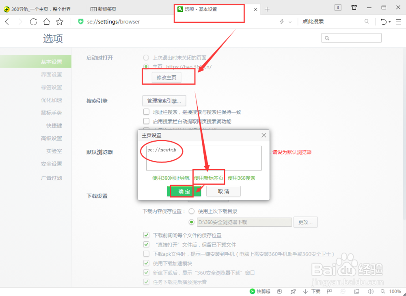This screenshot has width=406, height=296.
Task: Click the homepage URL text box
Action: click(x=204, y=158)
